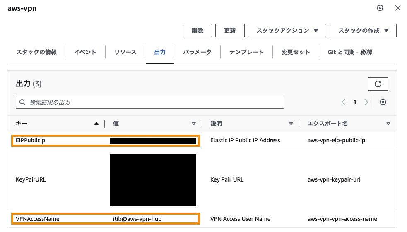Switch to the パラメータ tab
The width and height of the screenshot is (407, 232).
(x=197, y=52)
